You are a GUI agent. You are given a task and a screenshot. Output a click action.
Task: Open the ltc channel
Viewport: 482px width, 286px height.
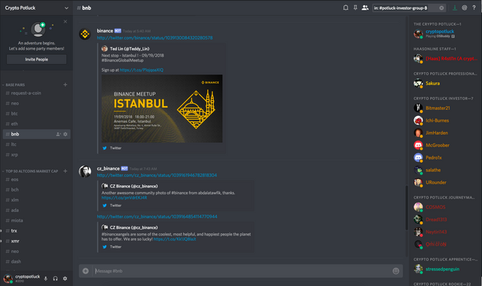click(37, 145)
